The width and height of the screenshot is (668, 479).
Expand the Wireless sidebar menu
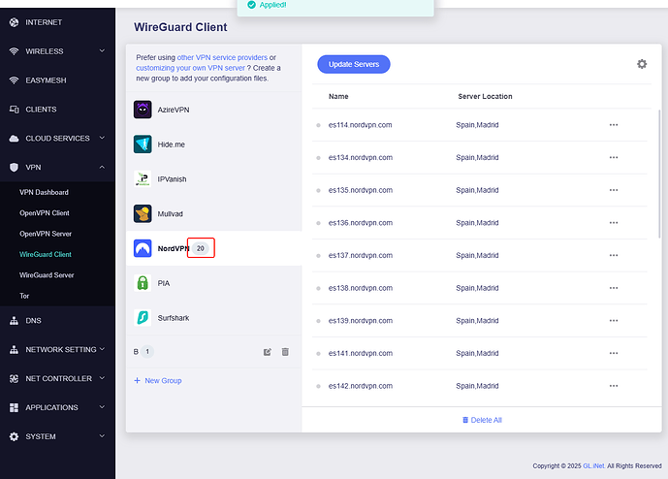click(102, 51)
